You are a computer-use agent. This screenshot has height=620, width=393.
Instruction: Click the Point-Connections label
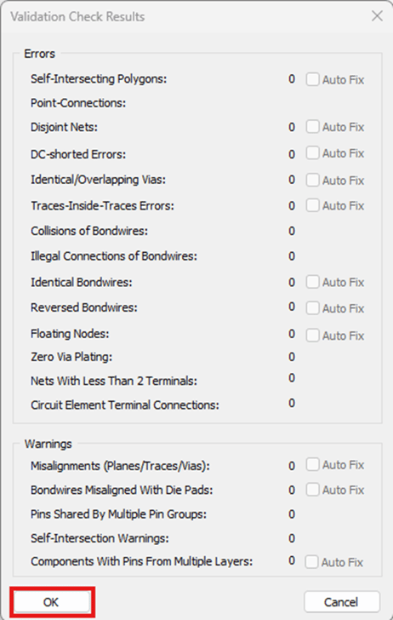tap(78, 103)
